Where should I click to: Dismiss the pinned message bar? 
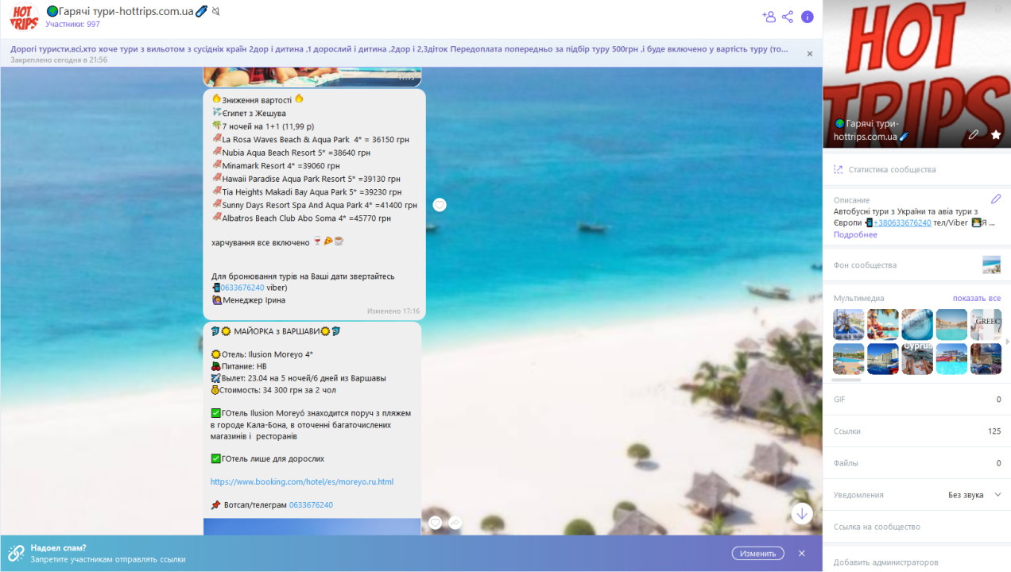click(x=810, y=54)
